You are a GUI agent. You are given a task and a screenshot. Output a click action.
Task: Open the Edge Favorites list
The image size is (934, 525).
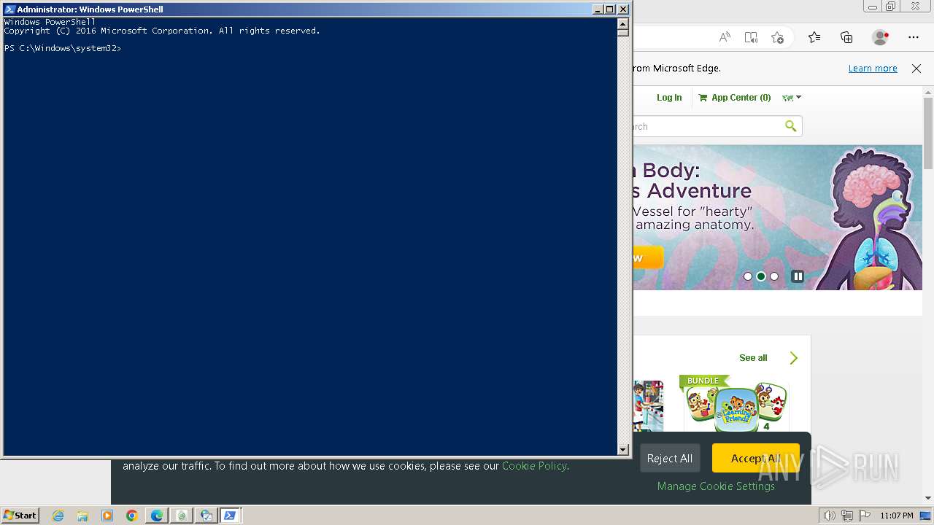[x=814, y=37]
